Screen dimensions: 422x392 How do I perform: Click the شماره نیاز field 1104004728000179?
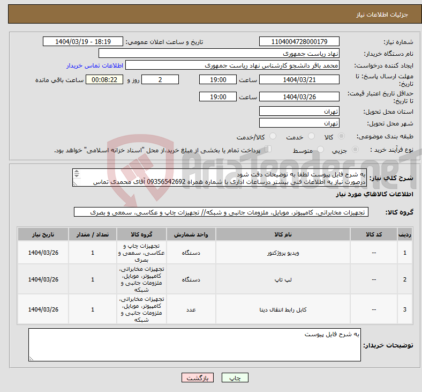pos(299,41)
